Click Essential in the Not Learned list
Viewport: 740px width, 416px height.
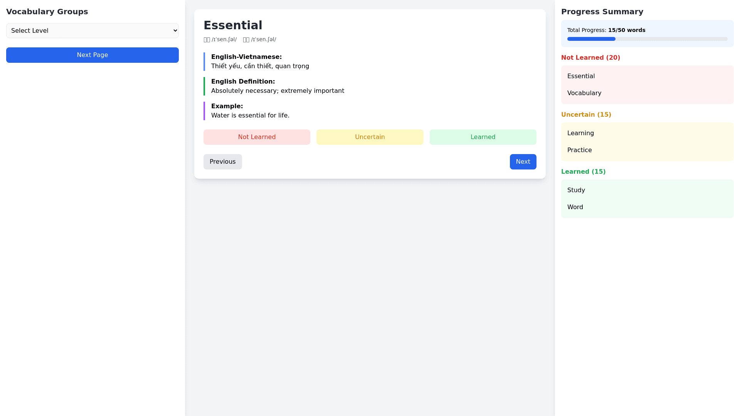point(581,76)
